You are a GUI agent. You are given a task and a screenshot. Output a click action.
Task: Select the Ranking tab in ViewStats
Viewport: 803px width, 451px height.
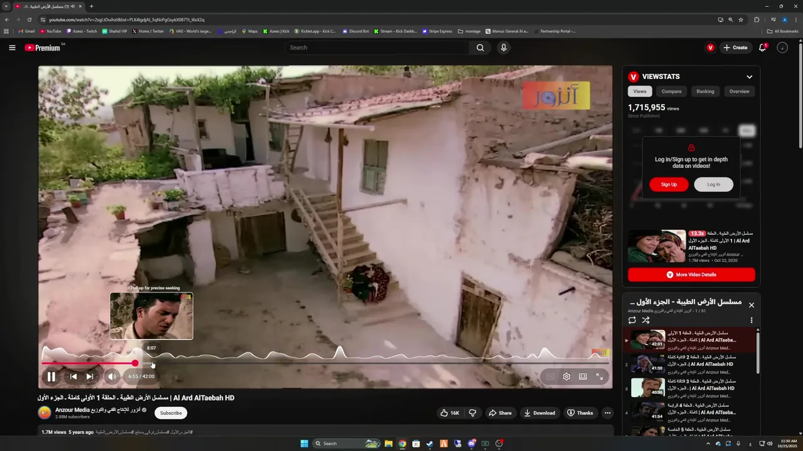[x=705, y=91]
